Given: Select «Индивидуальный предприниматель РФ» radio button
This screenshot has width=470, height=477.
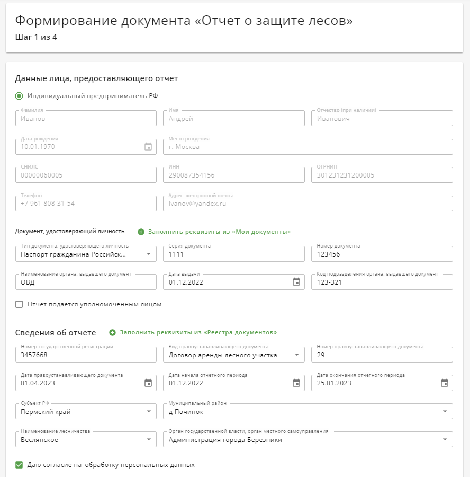Looking at the screenshot, I should [20, 96].
